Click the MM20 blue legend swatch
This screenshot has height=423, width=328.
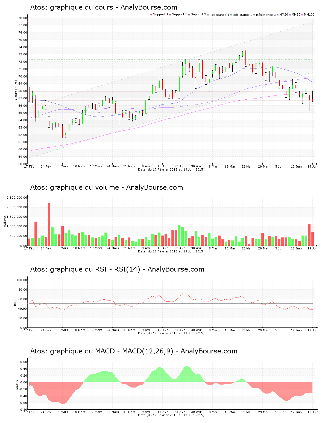[278, 14]
